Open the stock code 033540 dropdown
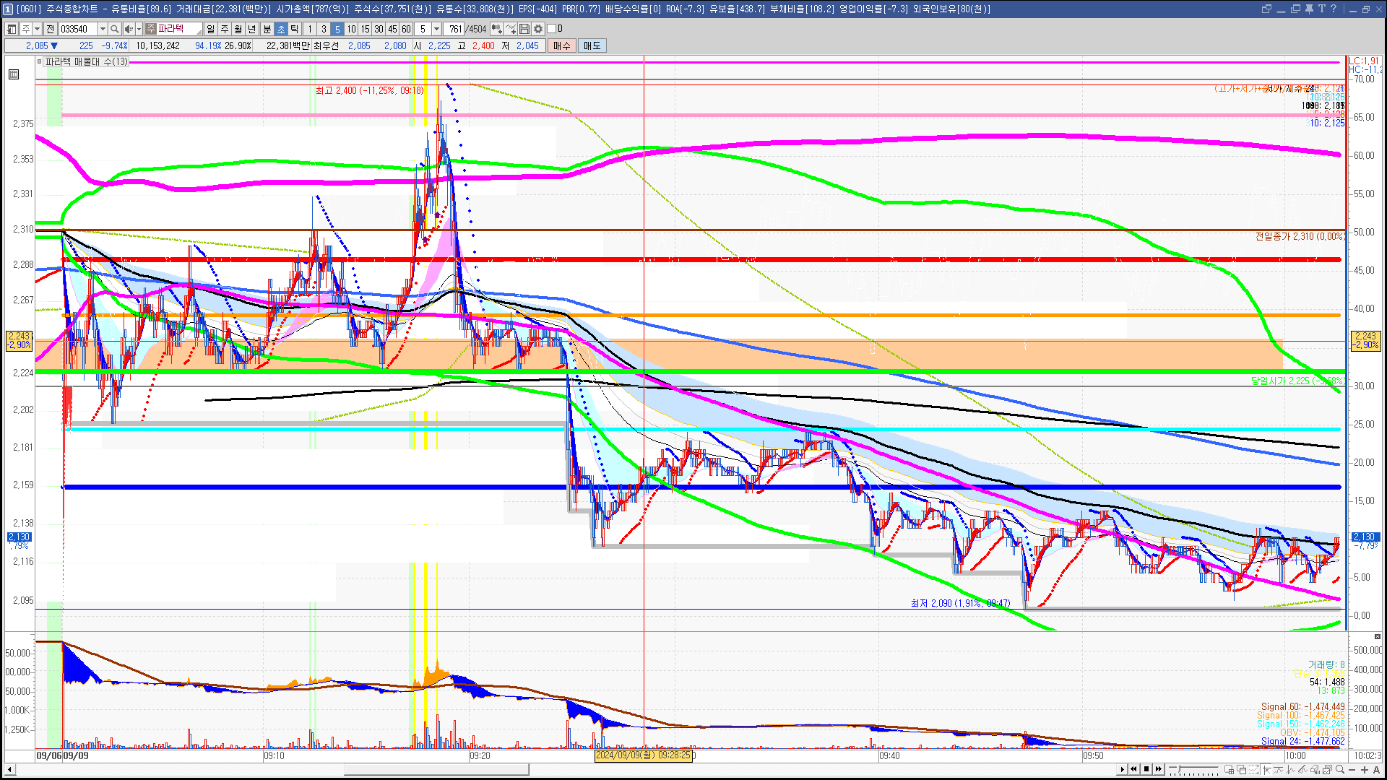The height and width of the screenshot is (780, 1387). [x=103, y=29]
